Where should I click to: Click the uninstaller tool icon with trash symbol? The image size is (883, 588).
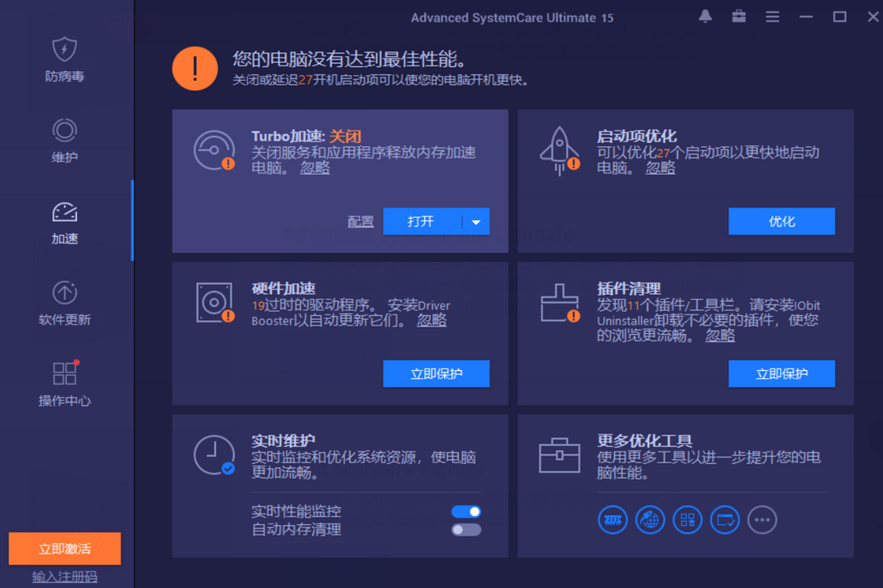pyautogui.click(x=688, y=520)
